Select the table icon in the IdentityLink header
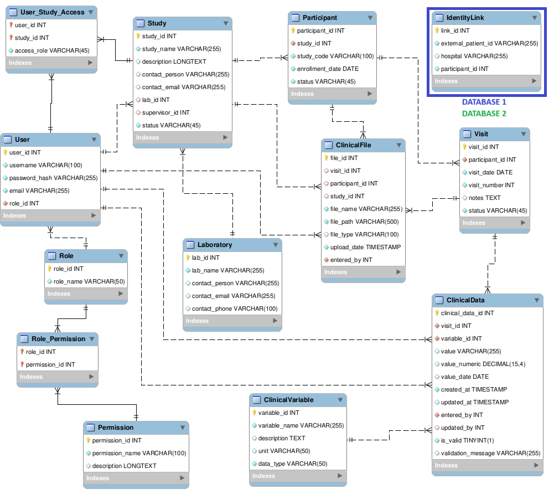This screenshot has height=494, width=554. click(441, 17)
